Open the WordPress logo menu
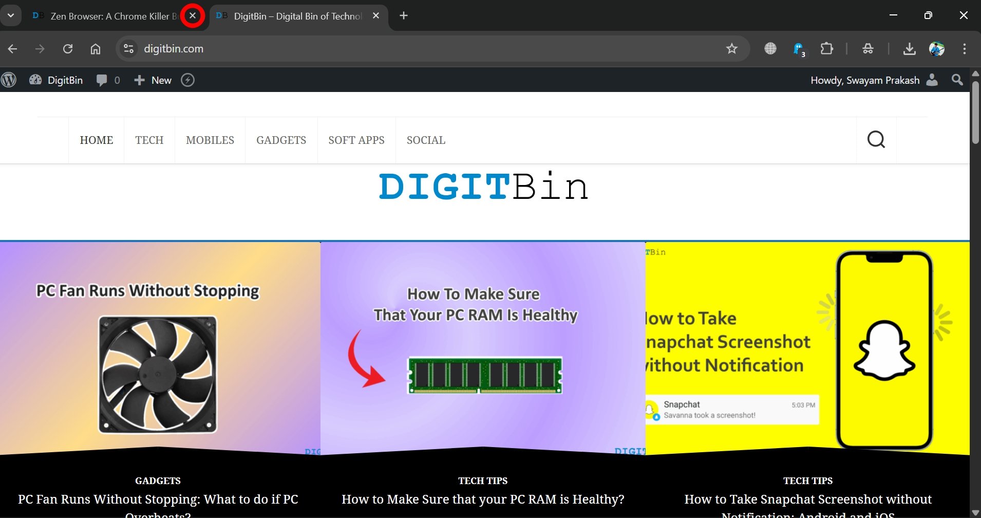The height and width of the screenshot is (518, 981). [x=9, y=80]
